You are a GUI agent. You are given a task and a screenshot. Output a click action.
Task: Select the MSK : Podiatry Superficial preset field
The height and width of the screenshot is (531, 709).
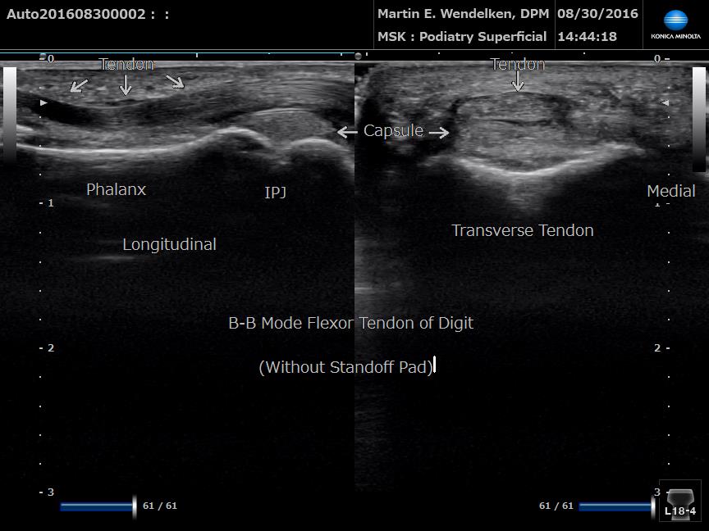[462, 37]
